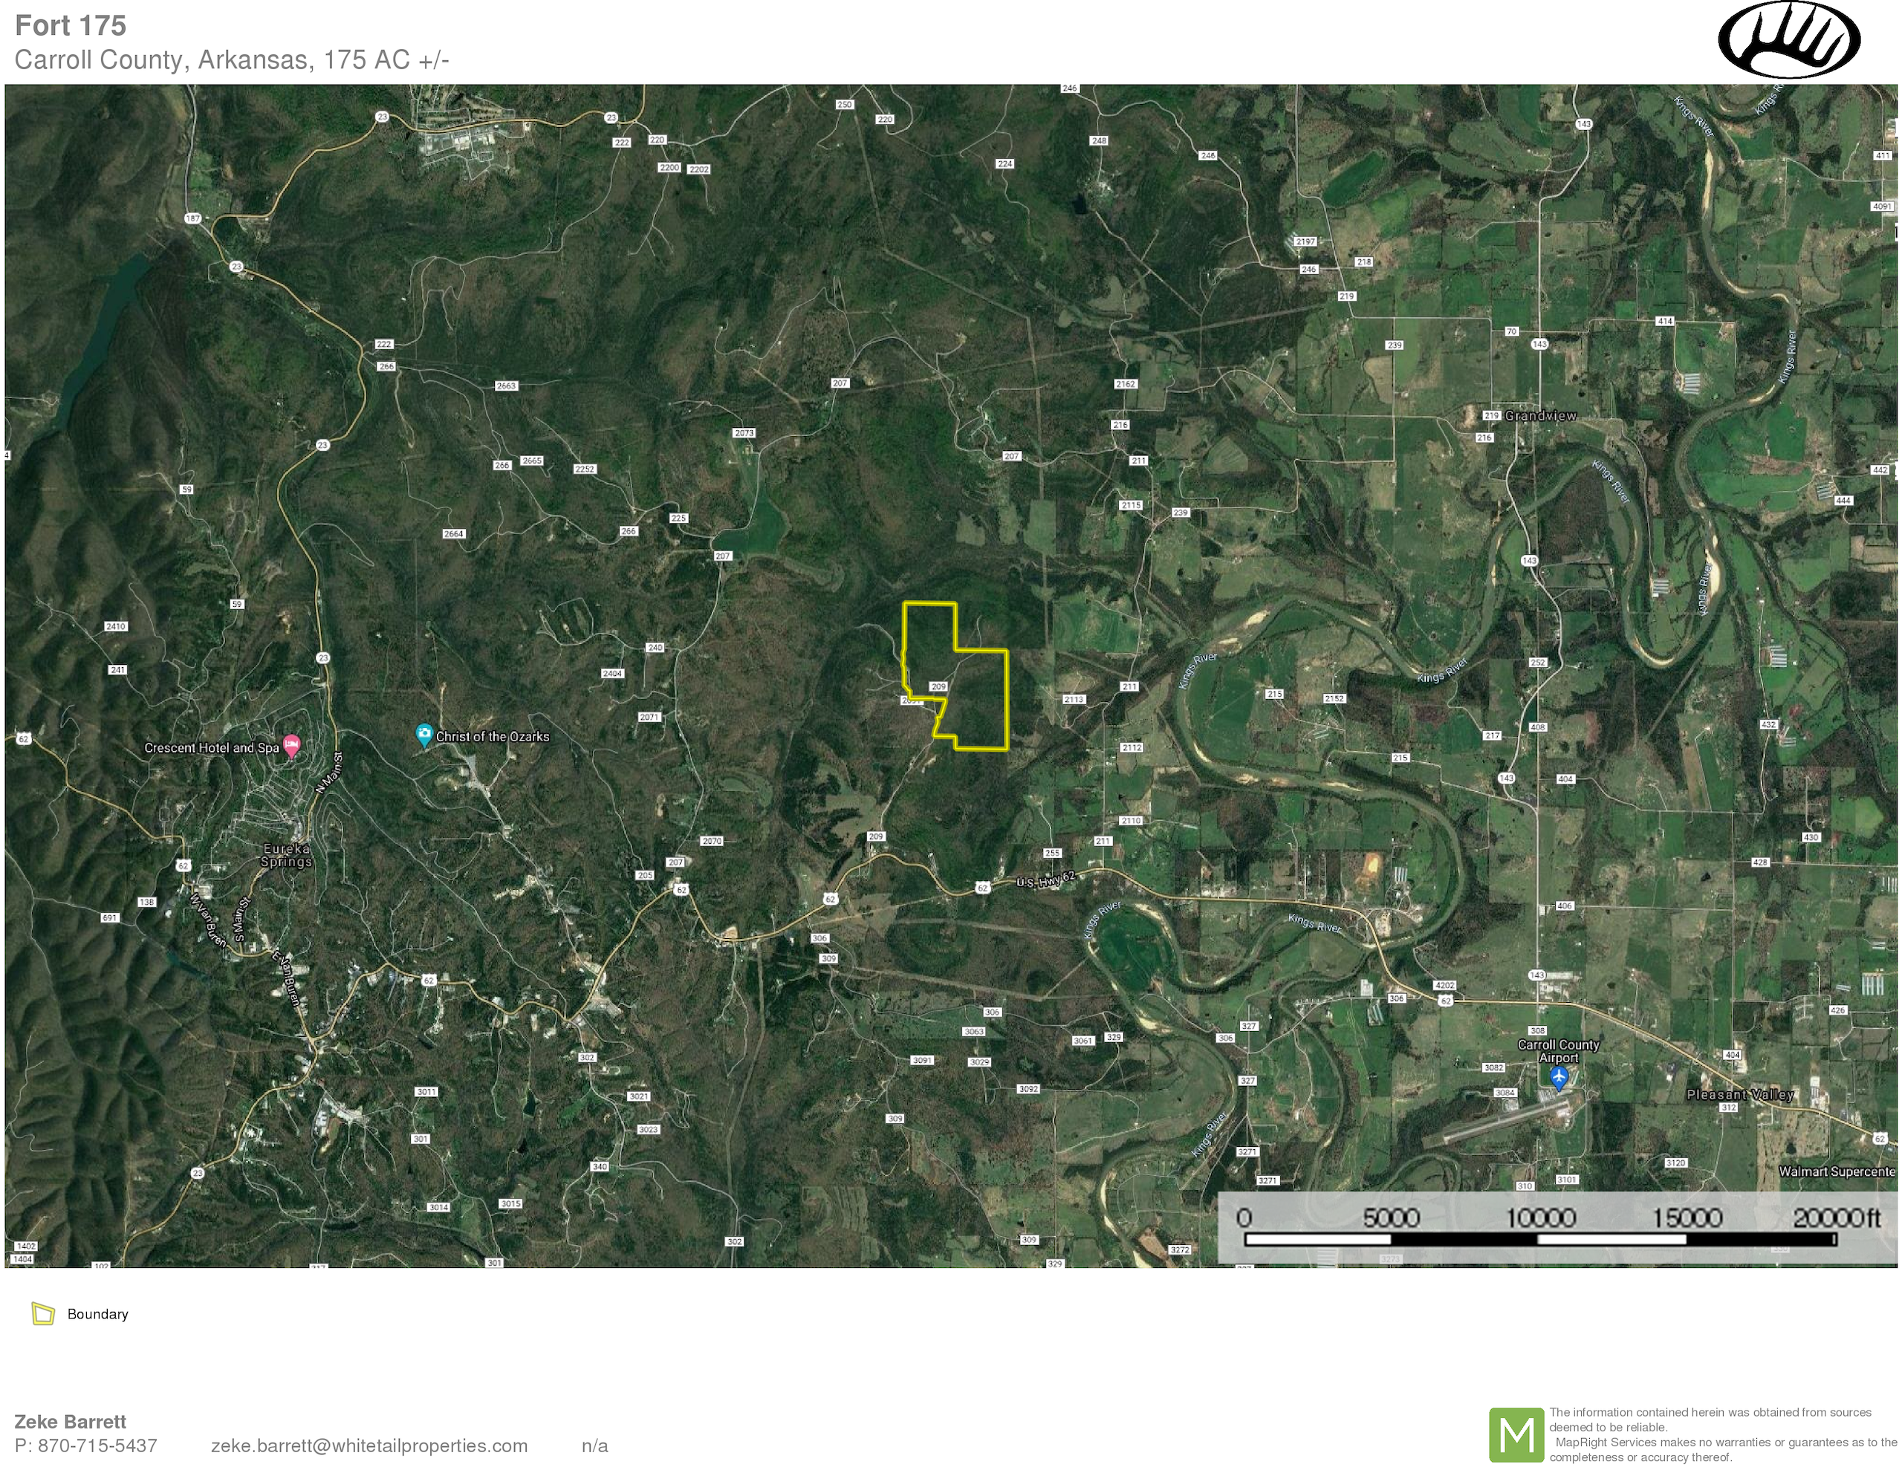Click the Walmart Supercenter label
1902x1470 pixels.
click(1836, 1171)
